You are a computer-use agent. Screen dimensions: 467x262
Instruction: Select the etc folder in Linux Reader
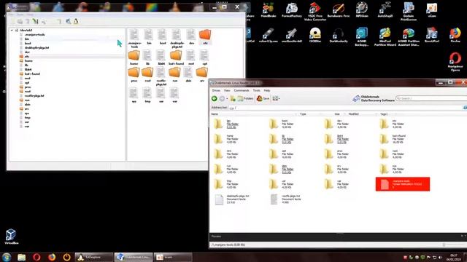(391, 124)
